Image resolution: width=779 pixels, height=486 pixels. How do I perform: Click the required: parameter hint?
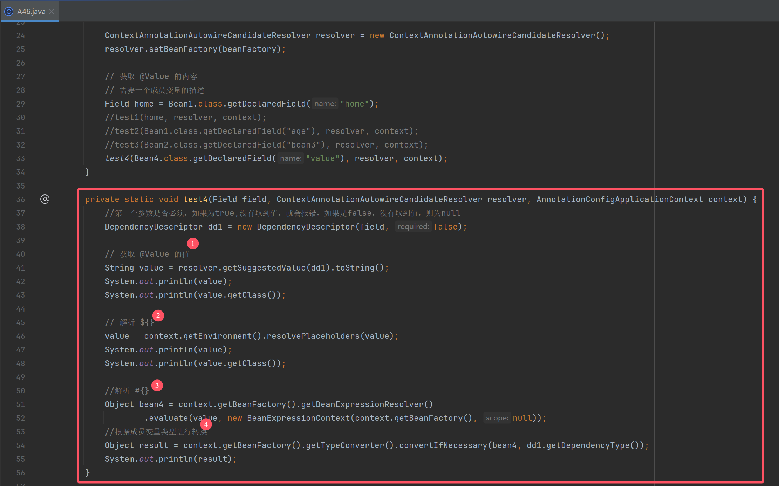(413, 227)
